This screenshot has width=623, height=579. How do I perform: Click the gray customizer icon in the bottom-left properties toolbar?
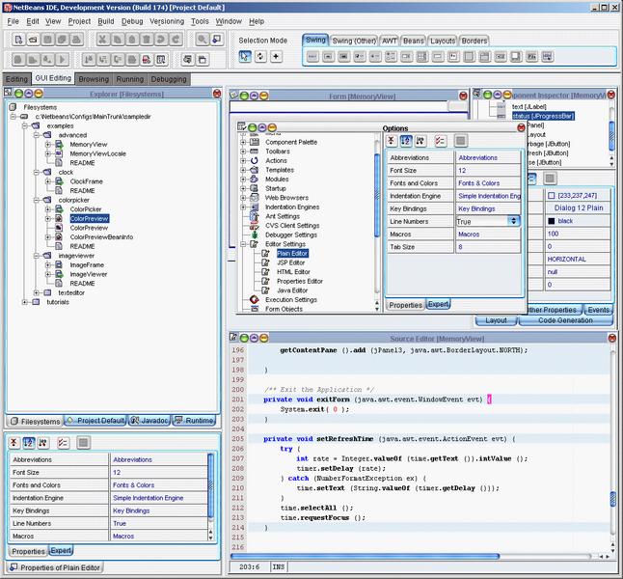click(83, 443)
